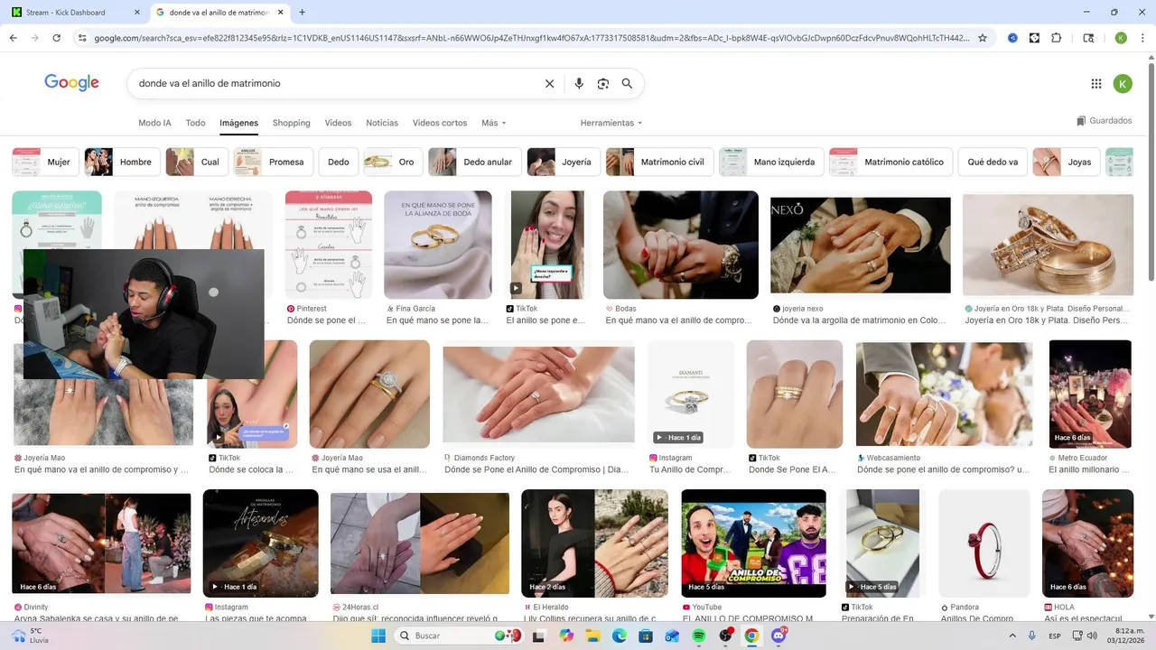Screen dimensions: 1156x650
Task: Expand the Herramientas dropdown
Action: point(611,123)
